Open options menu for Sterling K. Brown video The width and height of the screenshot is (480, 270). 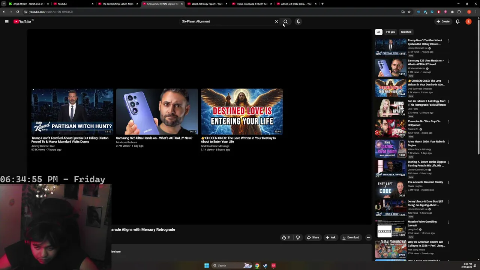point(448,162)
